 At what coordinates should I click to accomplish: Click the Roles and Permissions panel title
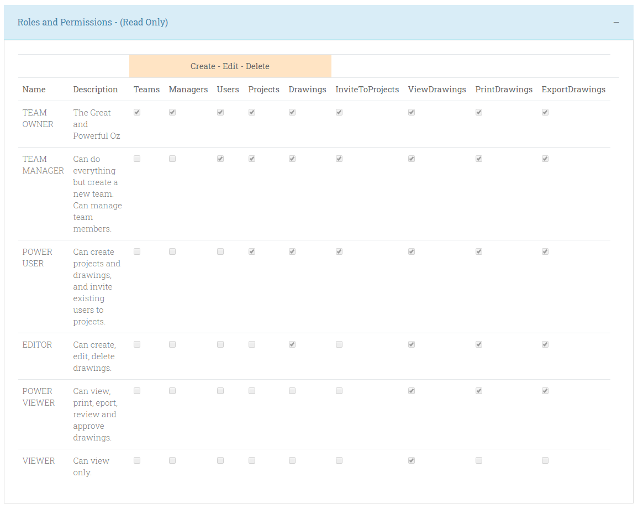click(x=93, y=23)
